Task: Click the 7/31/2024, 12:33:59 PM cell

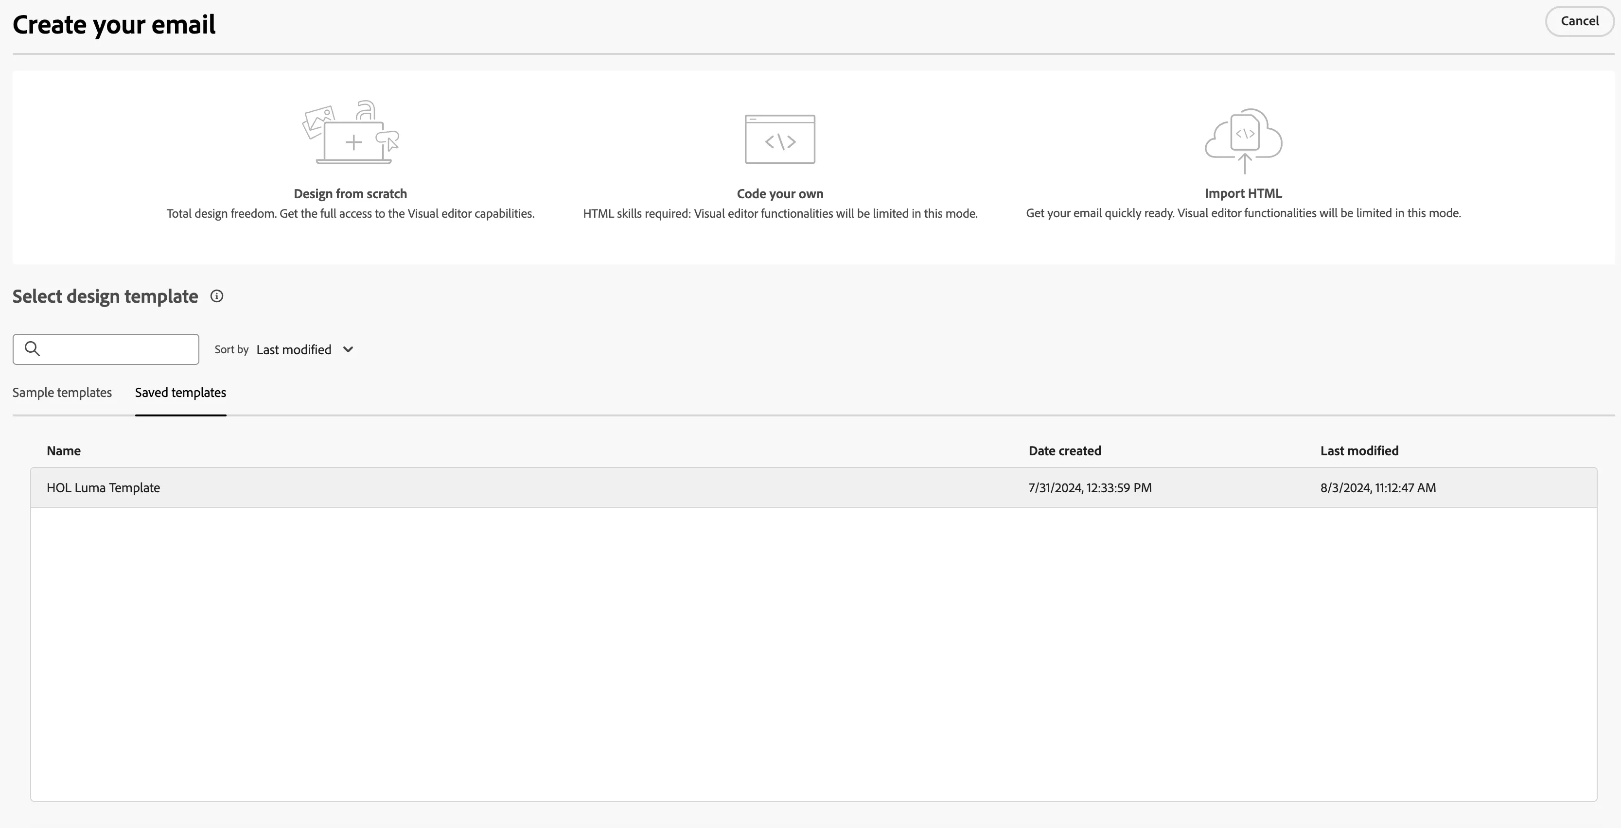Action: pos(1090,488)
